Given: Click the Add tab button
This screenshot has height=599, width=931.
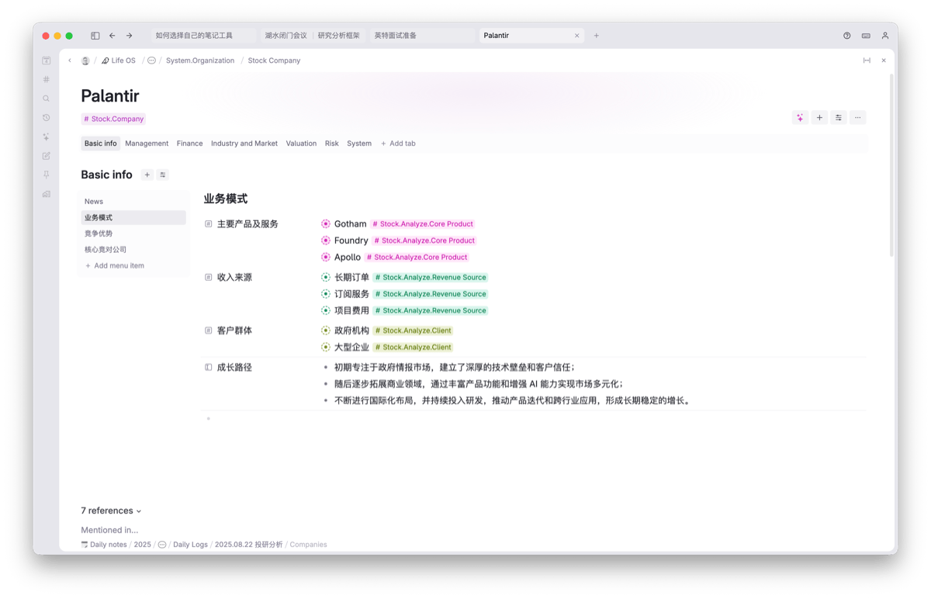Looking at the screenshot, I should 398,144.
